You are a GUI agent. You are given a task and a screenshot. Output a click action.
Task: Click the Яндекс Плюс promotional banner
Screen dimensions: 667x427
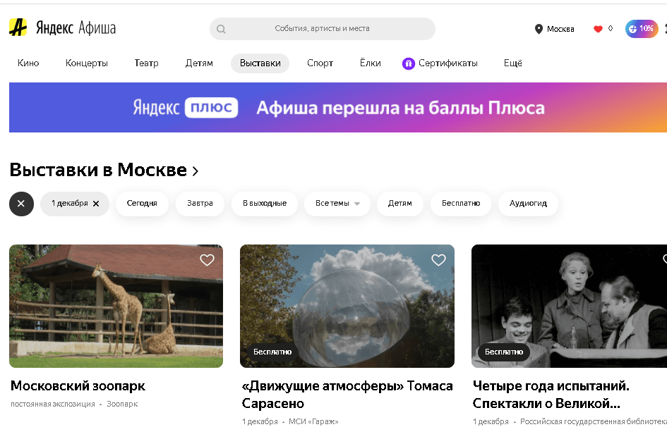[x=337, y=108]
